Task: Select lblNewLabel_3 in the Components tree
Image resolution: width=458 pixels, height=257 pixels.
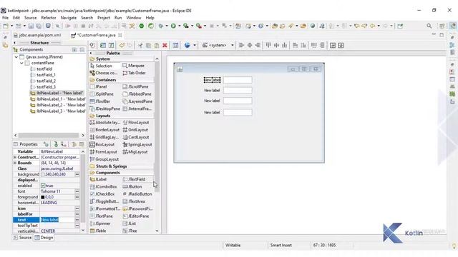Action: (58, 111)
